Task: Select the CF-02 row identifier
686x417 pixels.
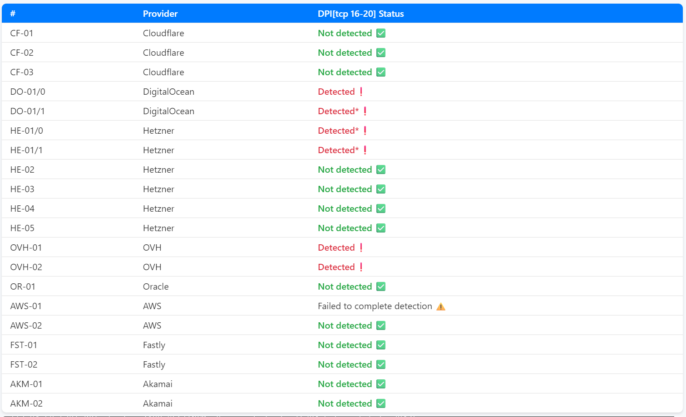Action: pyautogui.click(x=22, y=53)
